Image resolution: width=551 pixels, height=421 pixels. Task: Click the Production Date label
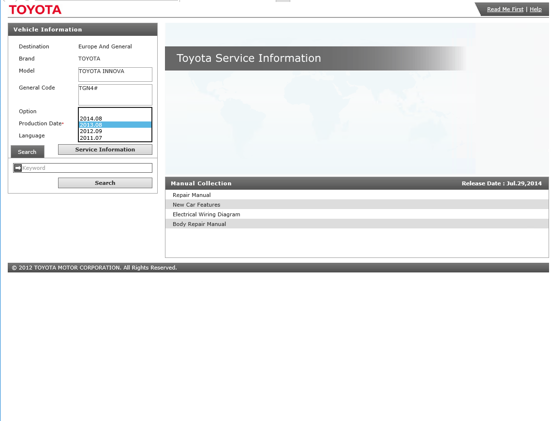click(40, 123)
